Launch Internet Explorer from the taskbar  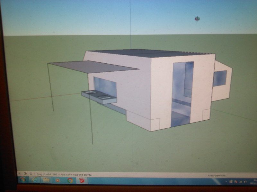34,180
